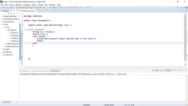Switch to the Javadoc tab
Image resolution: width=188 pixels, height=106 pixels.
(34, 71)
